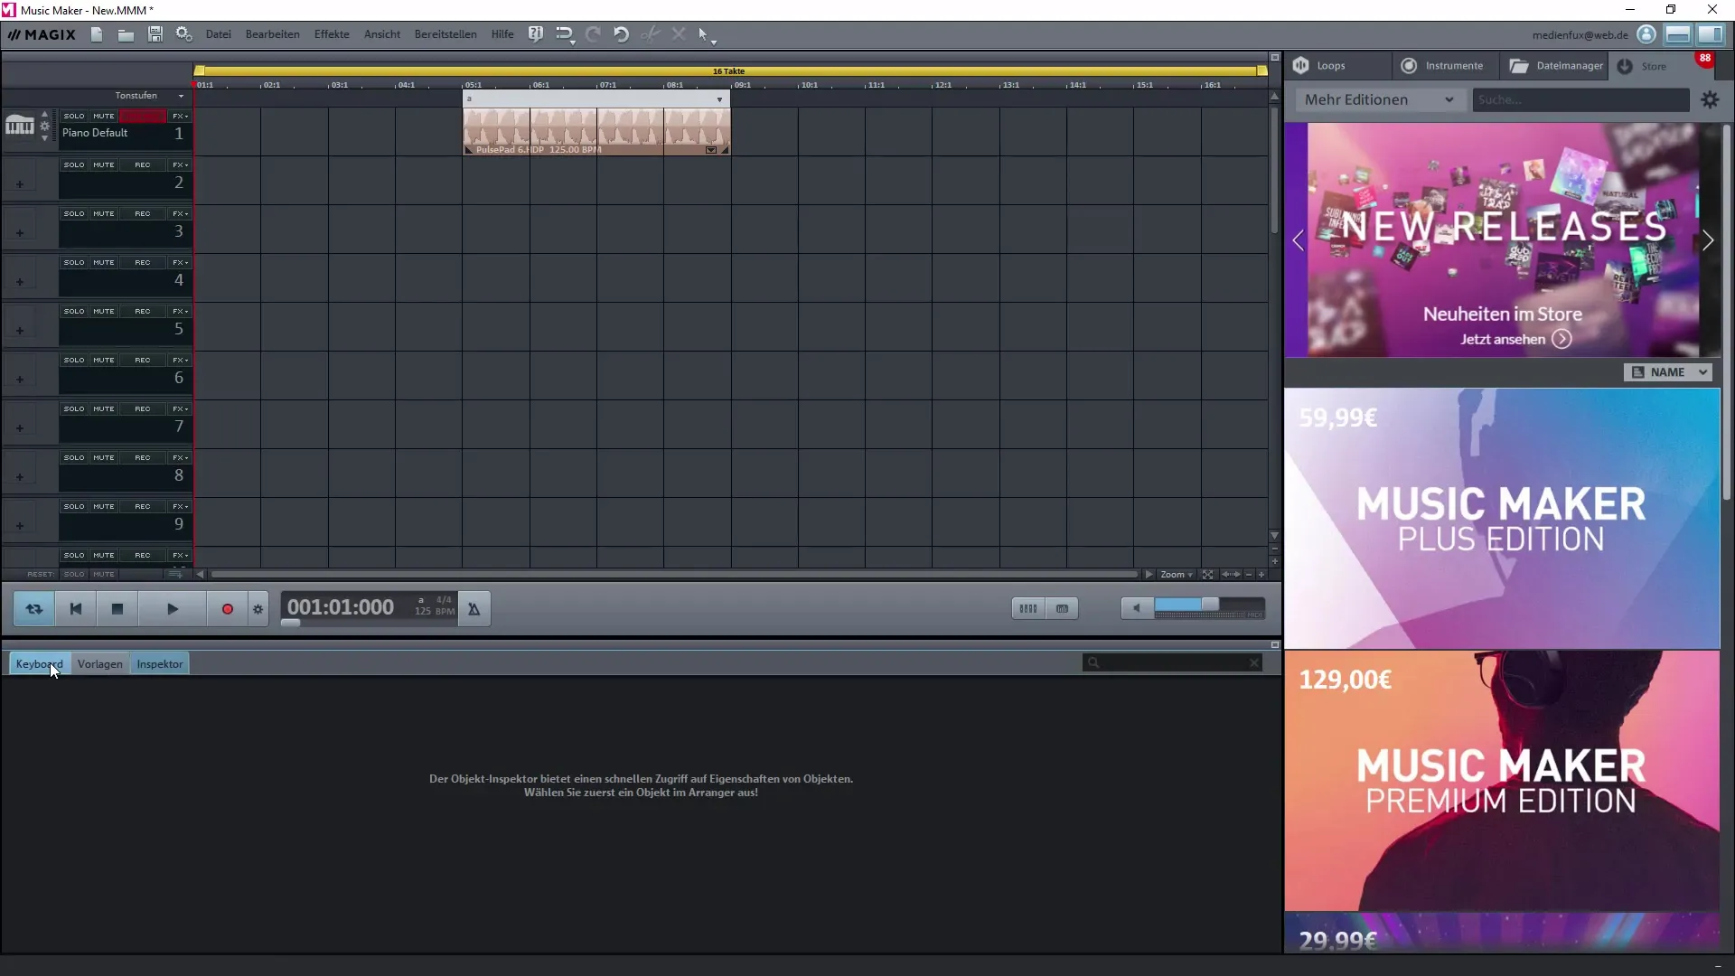Screen dimensions: 1735x976
Task: Arm REC on track 2
Action: (143, 164)
